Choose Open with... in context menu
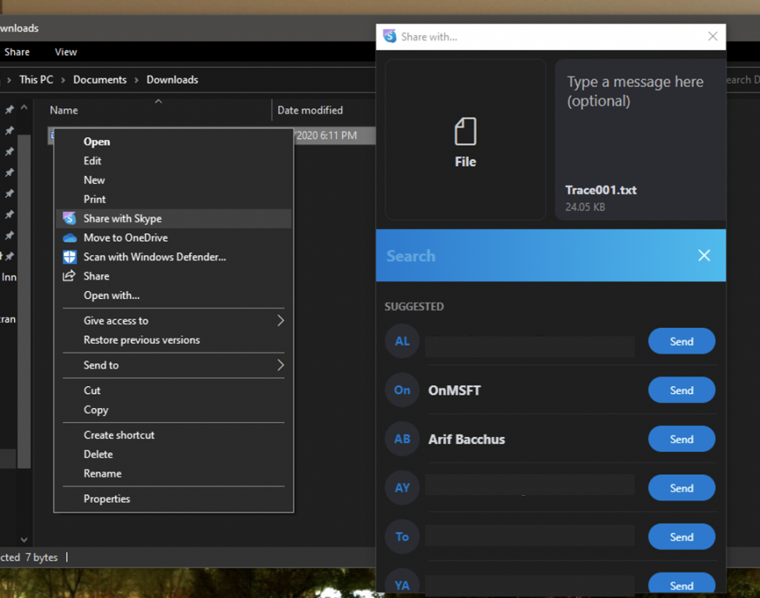The width and height of the screenshot is (760, 598). (x=111, y=296)
